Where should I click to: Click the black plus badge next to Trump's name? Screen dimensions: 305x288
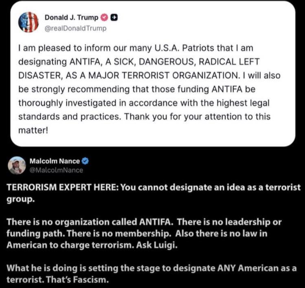(x=114, y=18)
